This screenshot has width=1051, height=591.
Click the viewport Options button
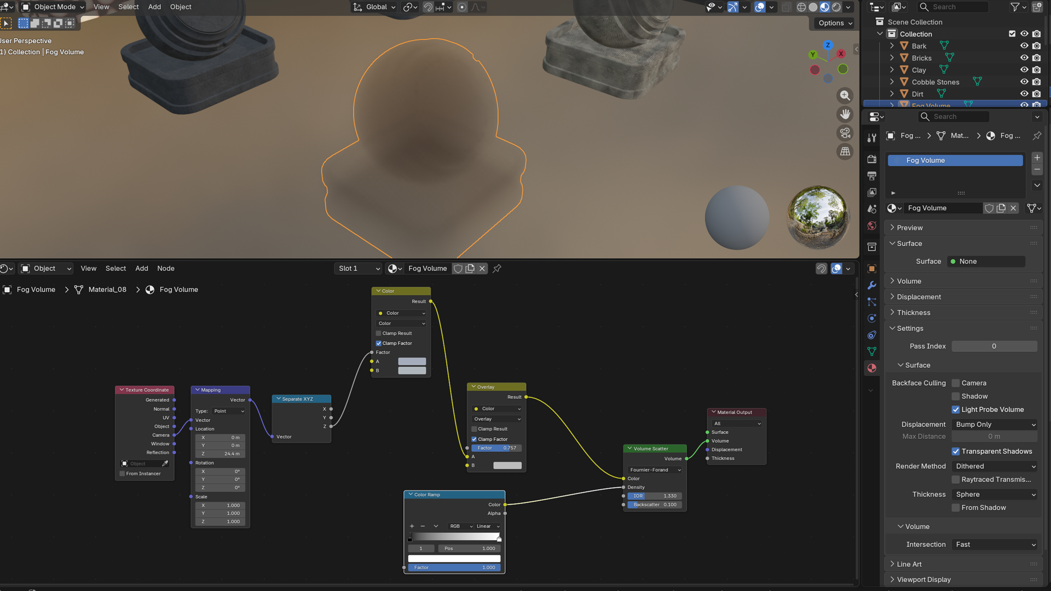(834, 23)
